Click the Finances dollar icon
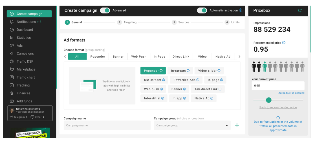The height and width of the screenshot is (141, 315). [x=12, y=93]
